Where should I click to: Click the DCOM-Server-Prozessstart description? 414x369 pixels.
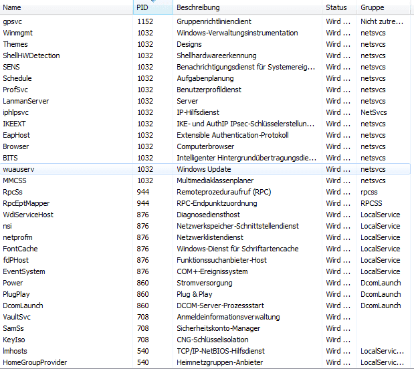click(x=220, y=305)
